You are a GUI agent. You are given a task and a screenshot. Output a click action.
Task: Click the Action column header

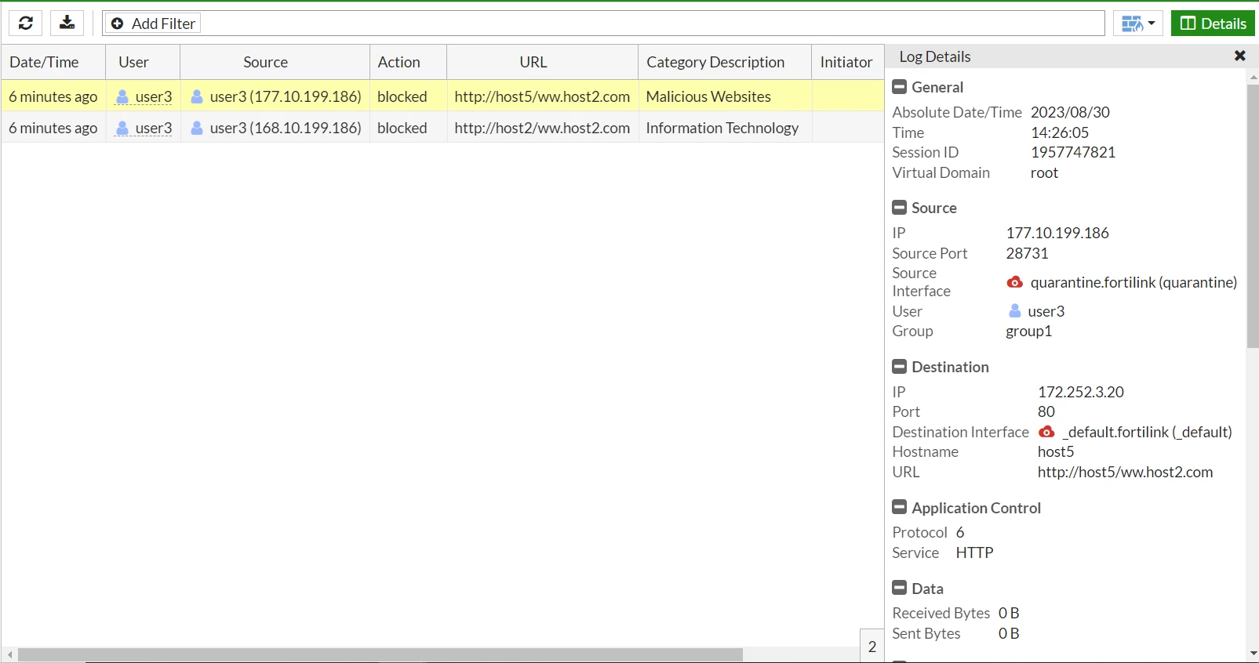pyautogui.click(x=408, y=62)
